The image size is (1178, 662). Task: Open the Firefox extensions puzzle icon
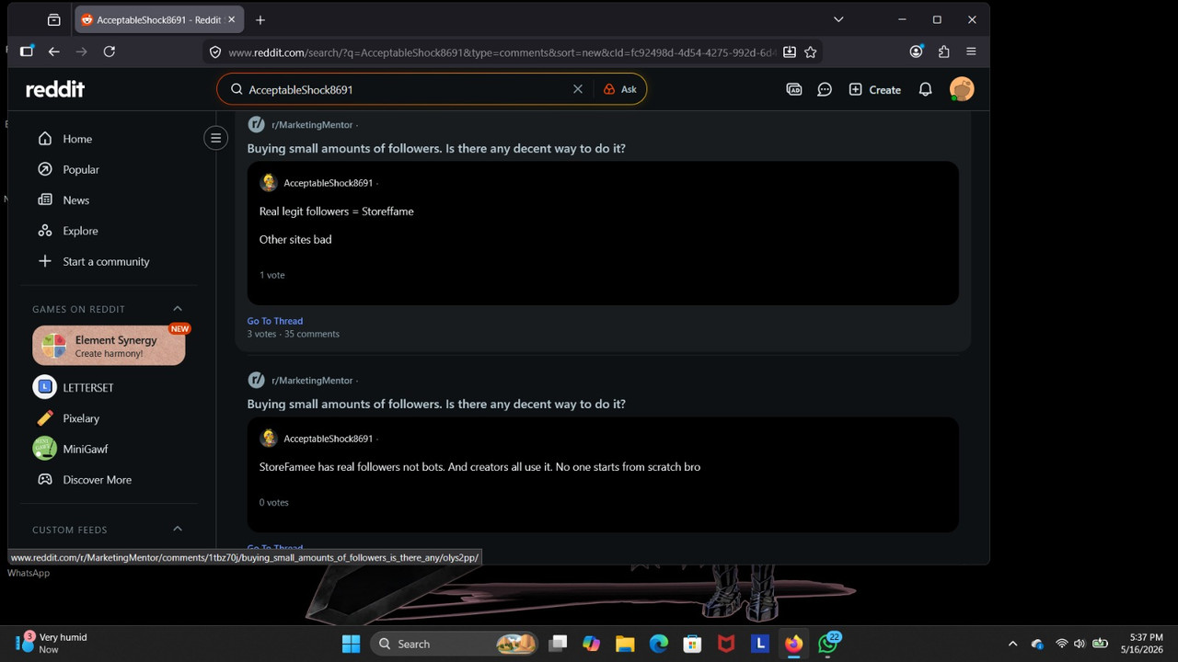pyautogui.click(x=944, y=51)
